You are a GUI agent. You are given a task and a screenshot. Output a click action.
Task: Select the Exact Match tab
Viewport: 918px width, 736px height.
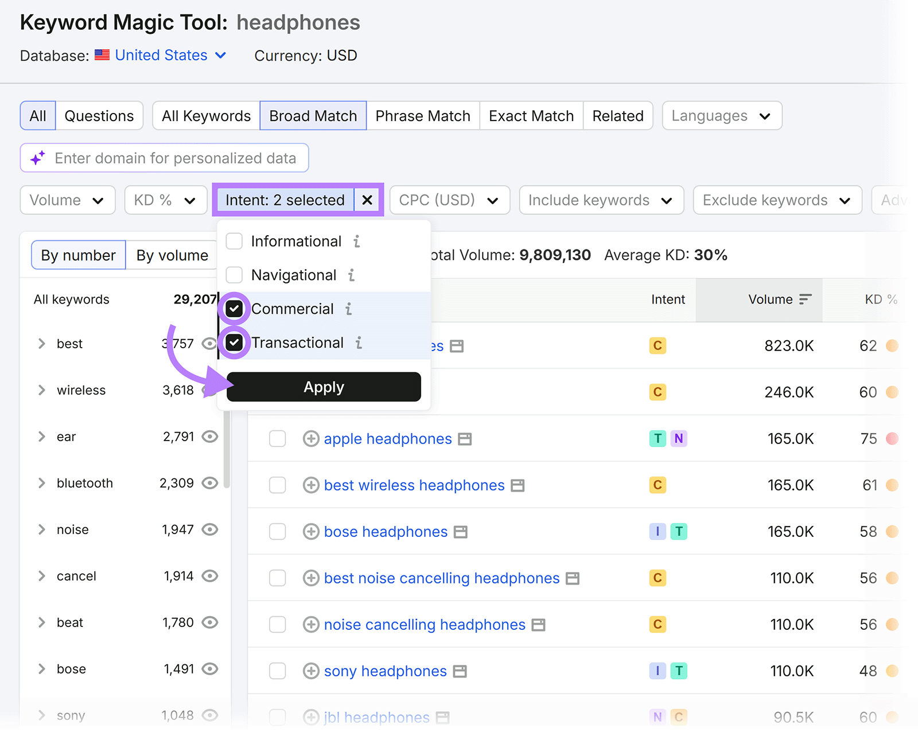tap(531, 116)
